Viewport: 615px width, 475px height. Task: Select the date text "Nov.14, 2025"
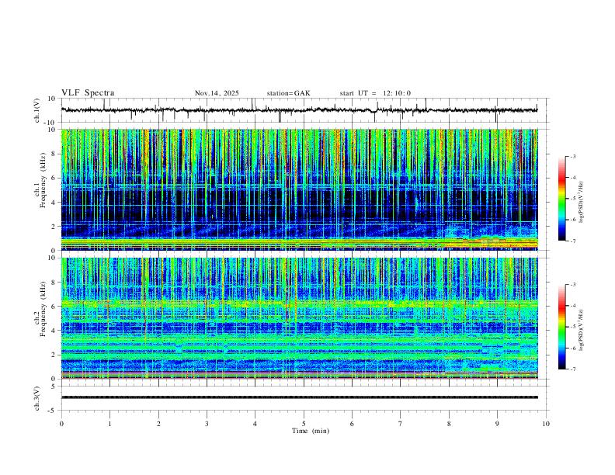217,93
